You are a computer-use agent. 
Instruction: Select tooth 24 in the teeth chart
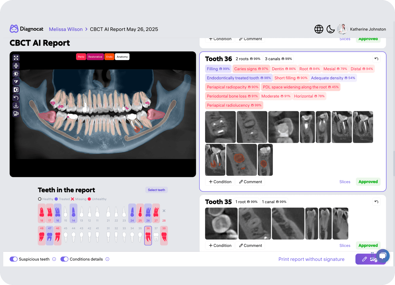[x=132, y=213]
